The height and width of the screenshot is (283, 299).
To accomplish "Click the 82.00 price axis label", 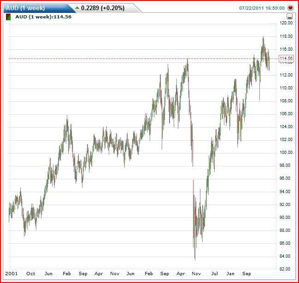I will pos(287,269).
